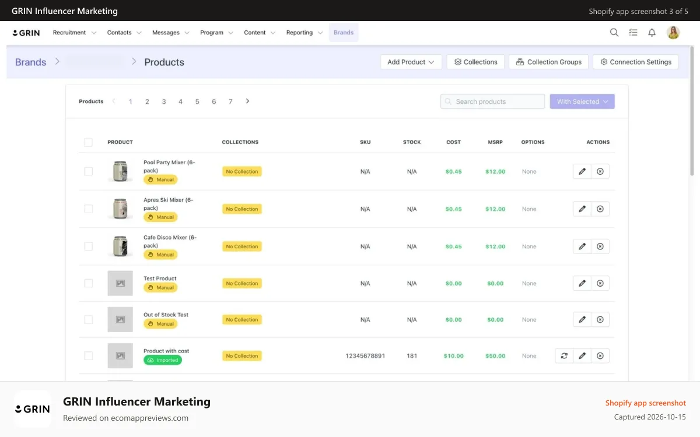Go to products page 4
700x437 pixels.
click(180, 101)
